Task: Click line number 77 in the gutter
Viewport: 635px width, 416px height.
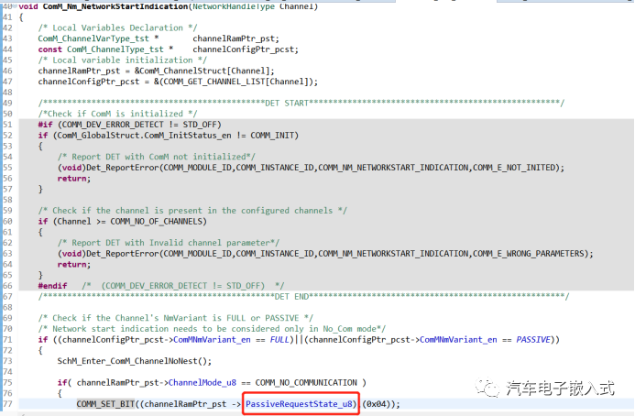Action: (8, 403)
